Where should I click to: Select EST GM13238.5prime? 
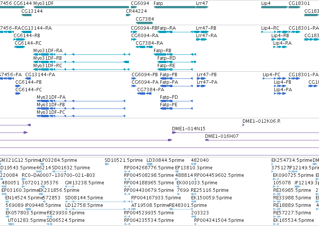click(69, 187)
